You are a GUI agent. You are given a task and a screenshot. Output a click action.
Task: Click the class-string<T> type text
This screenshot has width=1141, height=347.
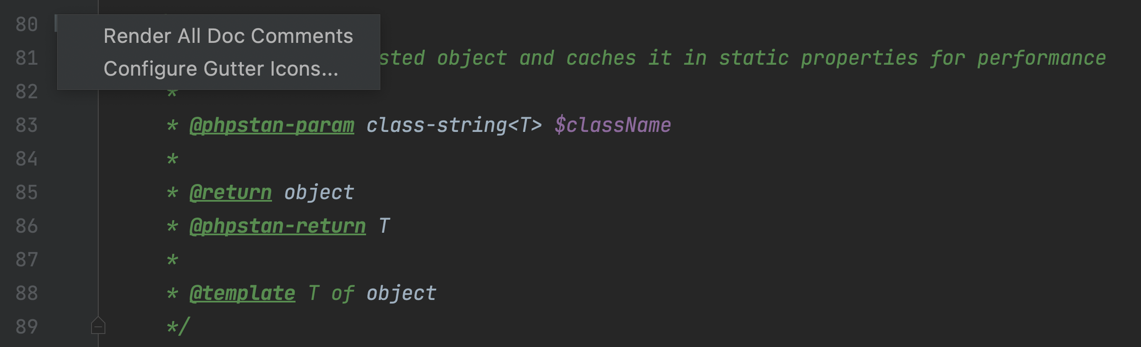coord(454,126)
